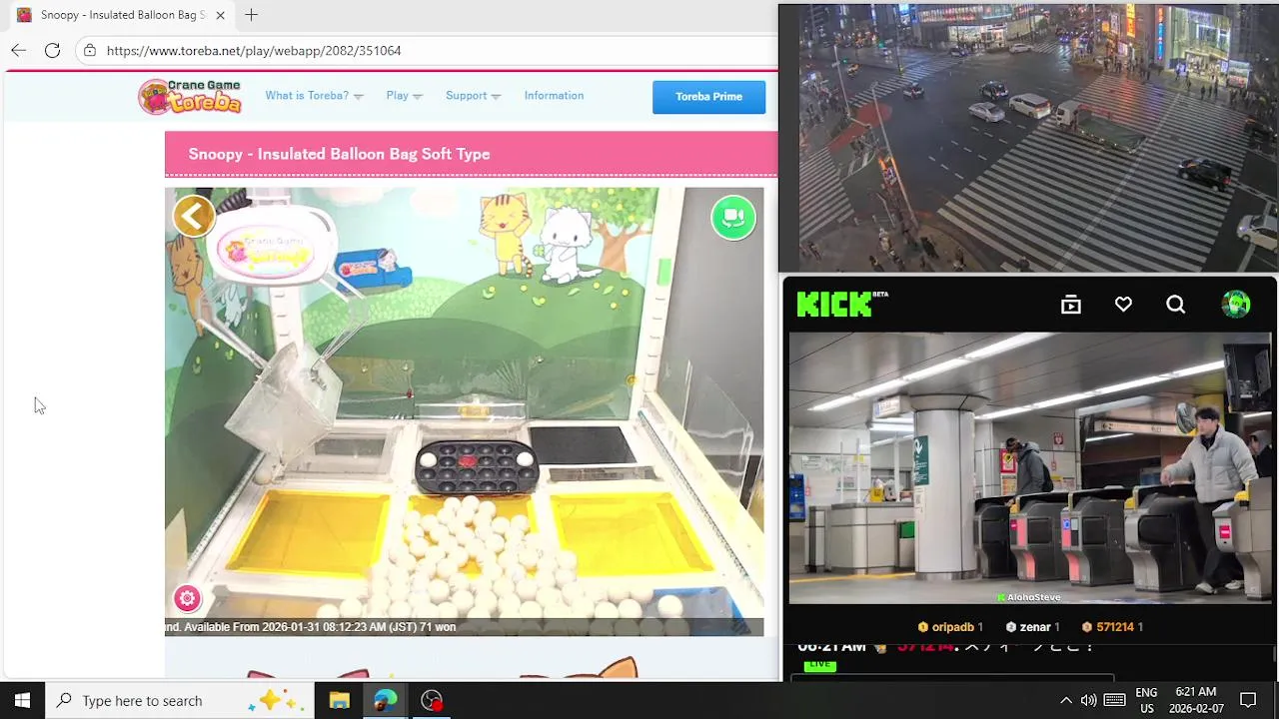Screen dimensions: 1279x719
Task: Expand the Support menu
Action: click(473, 96)
